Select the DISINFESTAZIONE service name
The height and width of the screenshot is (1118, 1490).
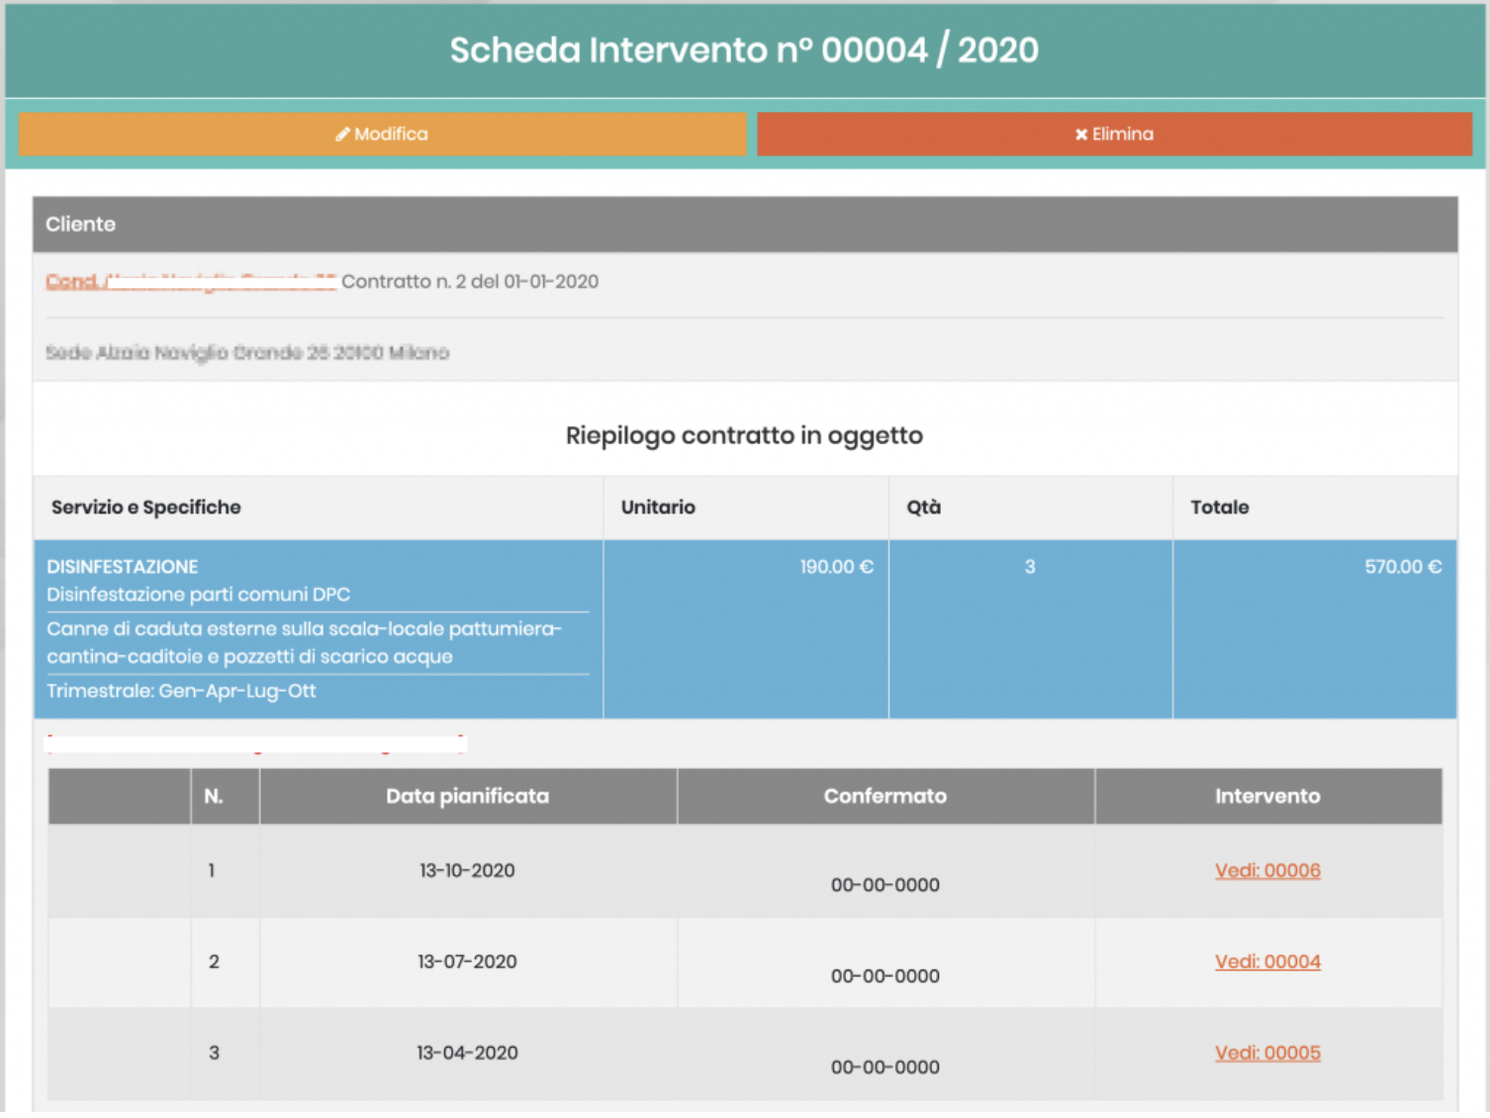point(123,567)
